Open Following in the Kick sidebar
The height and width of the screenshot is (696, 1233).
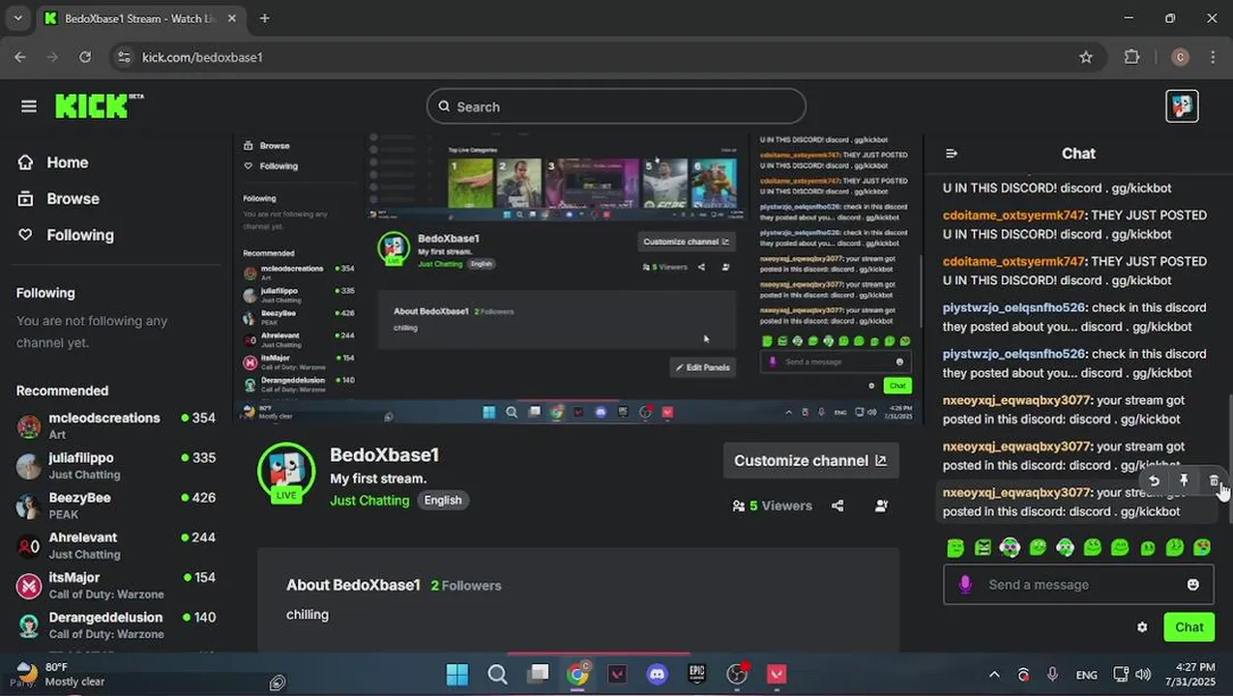tap(66, 235)
